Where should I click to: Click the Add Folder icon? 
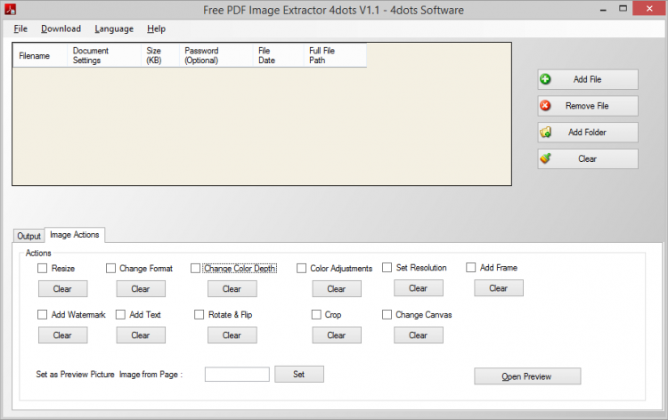pyautogui.click(x=545, y=132)
